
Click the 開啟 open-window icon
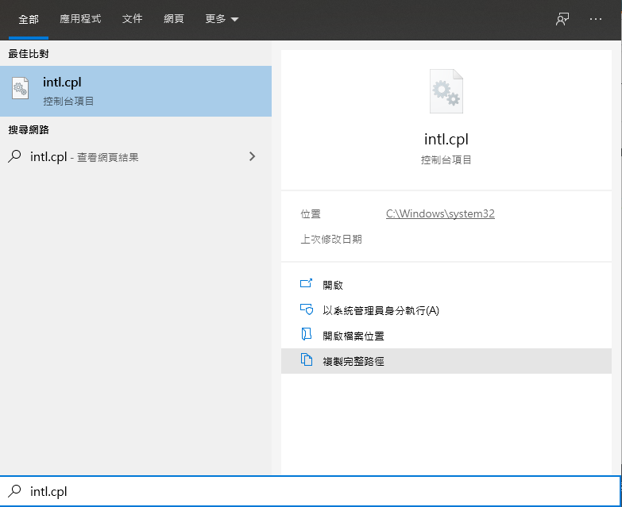pyautogui.click(x=306, y=283)
